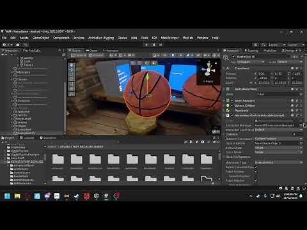
Task: Open the Center pivot mode dropdown
Action: click(79, 55)
